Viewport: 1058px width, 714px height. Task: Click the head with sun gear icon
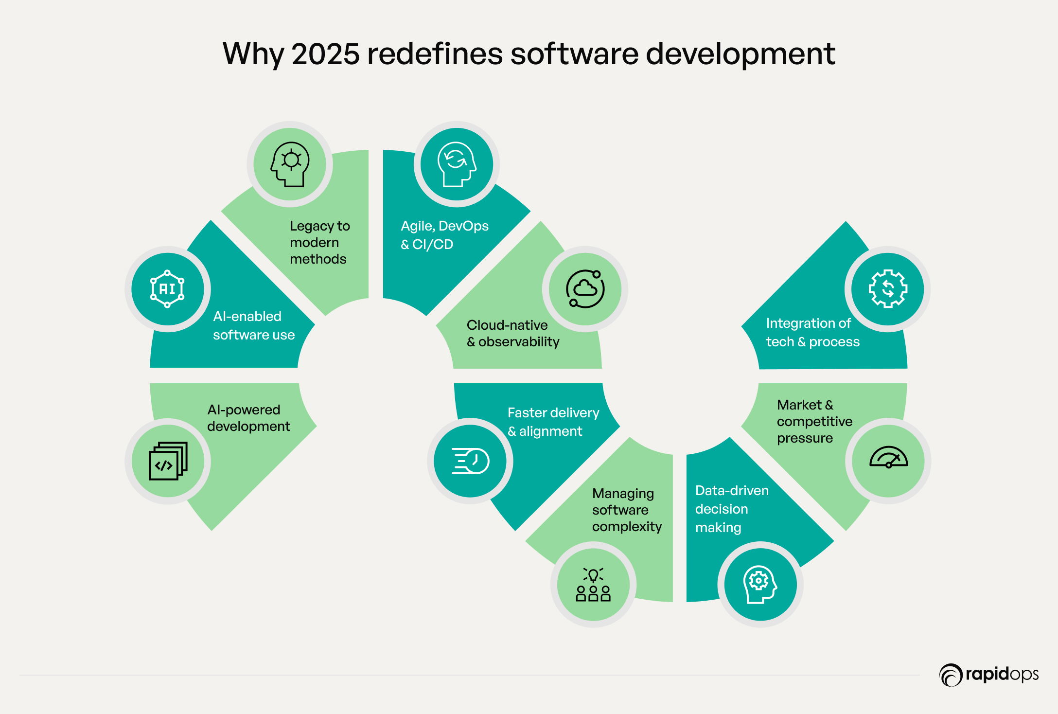point(290,164)
